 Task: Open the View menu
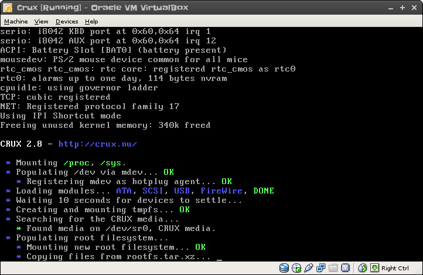pos(41,21)
